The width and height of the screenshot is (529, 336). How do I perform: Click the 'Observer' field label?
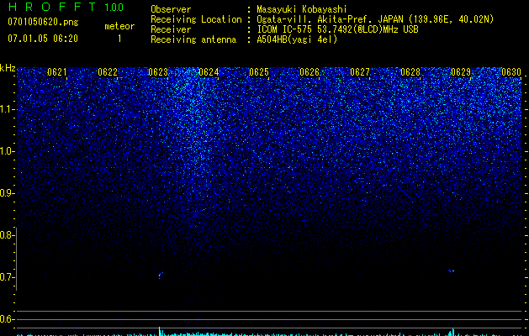pyautogui.click(x=171, y=9)
